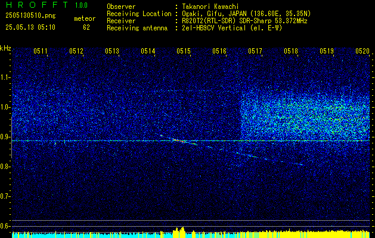The width and height of the screenshot is (375, 238).
Task: Click the timestamp 25.05.13 05:10
Action: [x=30, y=27]
